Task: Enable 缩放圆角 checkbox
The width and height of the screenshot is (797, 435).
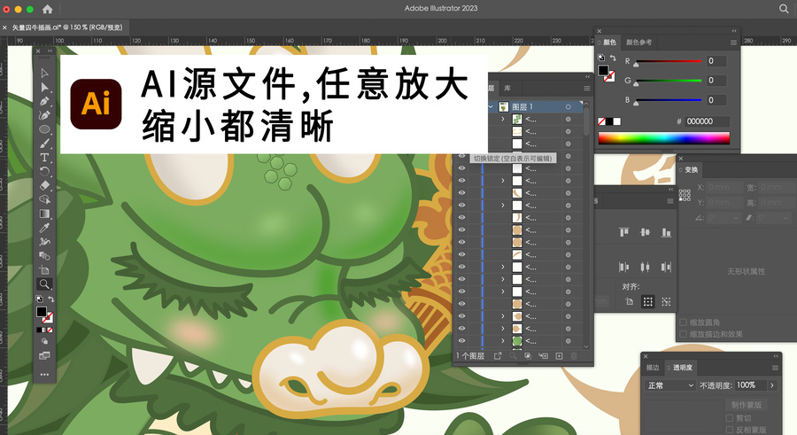Action: click(684, 322)
